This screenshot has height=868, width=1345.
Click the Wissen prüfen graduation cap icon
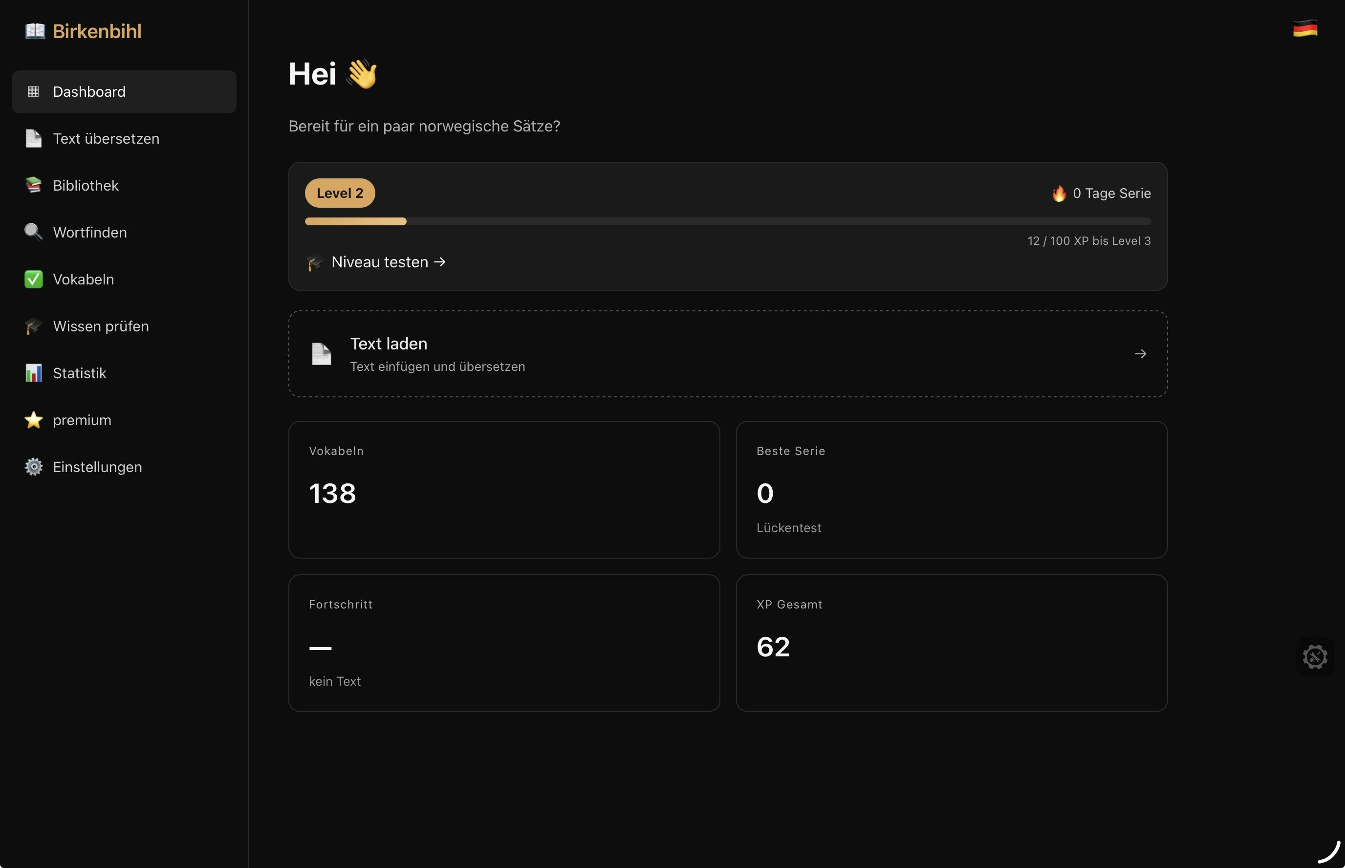pyautogui.click(x=33, y=326)
